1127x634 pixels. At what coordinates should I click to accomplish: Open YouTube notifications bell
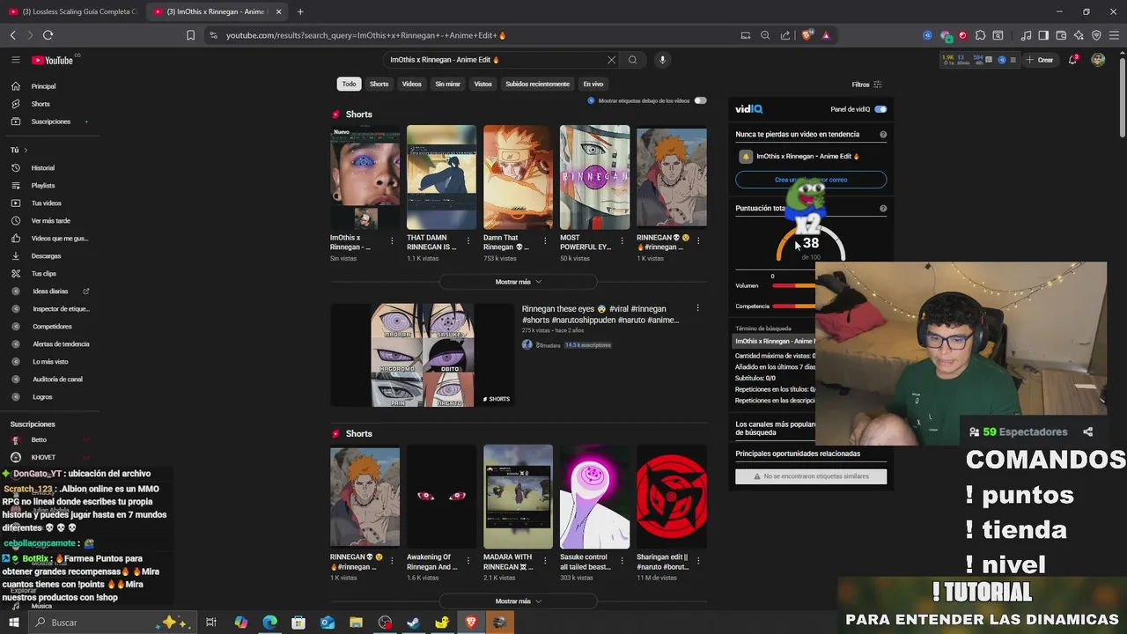[x=1073, y=60]
